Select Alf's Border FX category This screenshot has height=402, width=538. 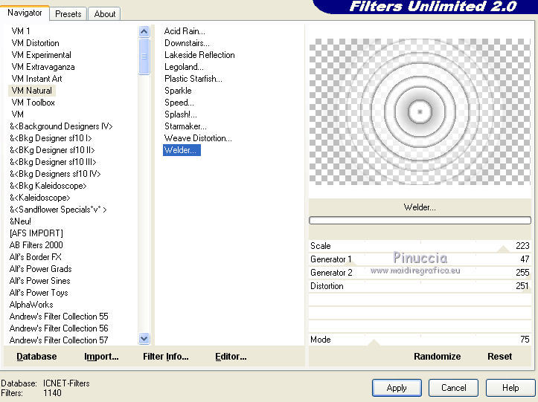coord(35,256)
